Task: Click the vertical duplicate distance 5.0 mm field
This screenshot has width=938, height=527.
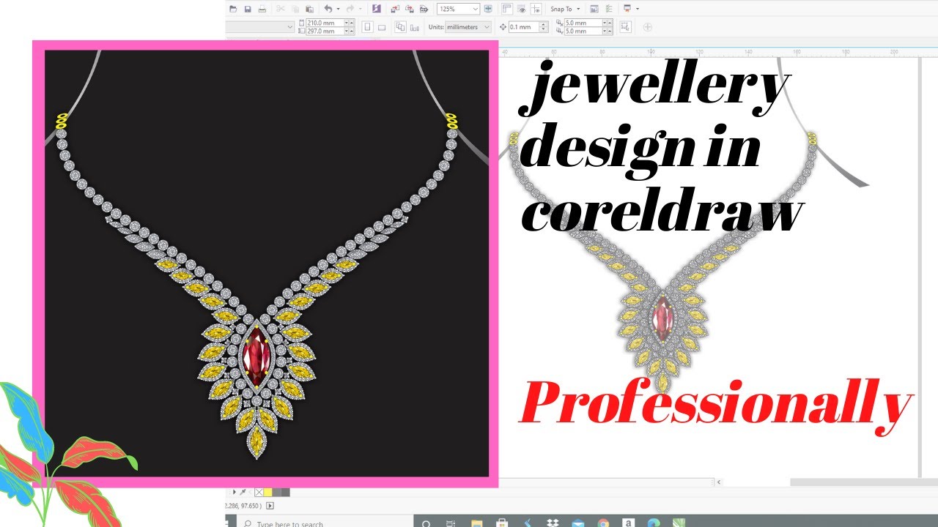Action: pyautogui.click(x=583, y=31)
